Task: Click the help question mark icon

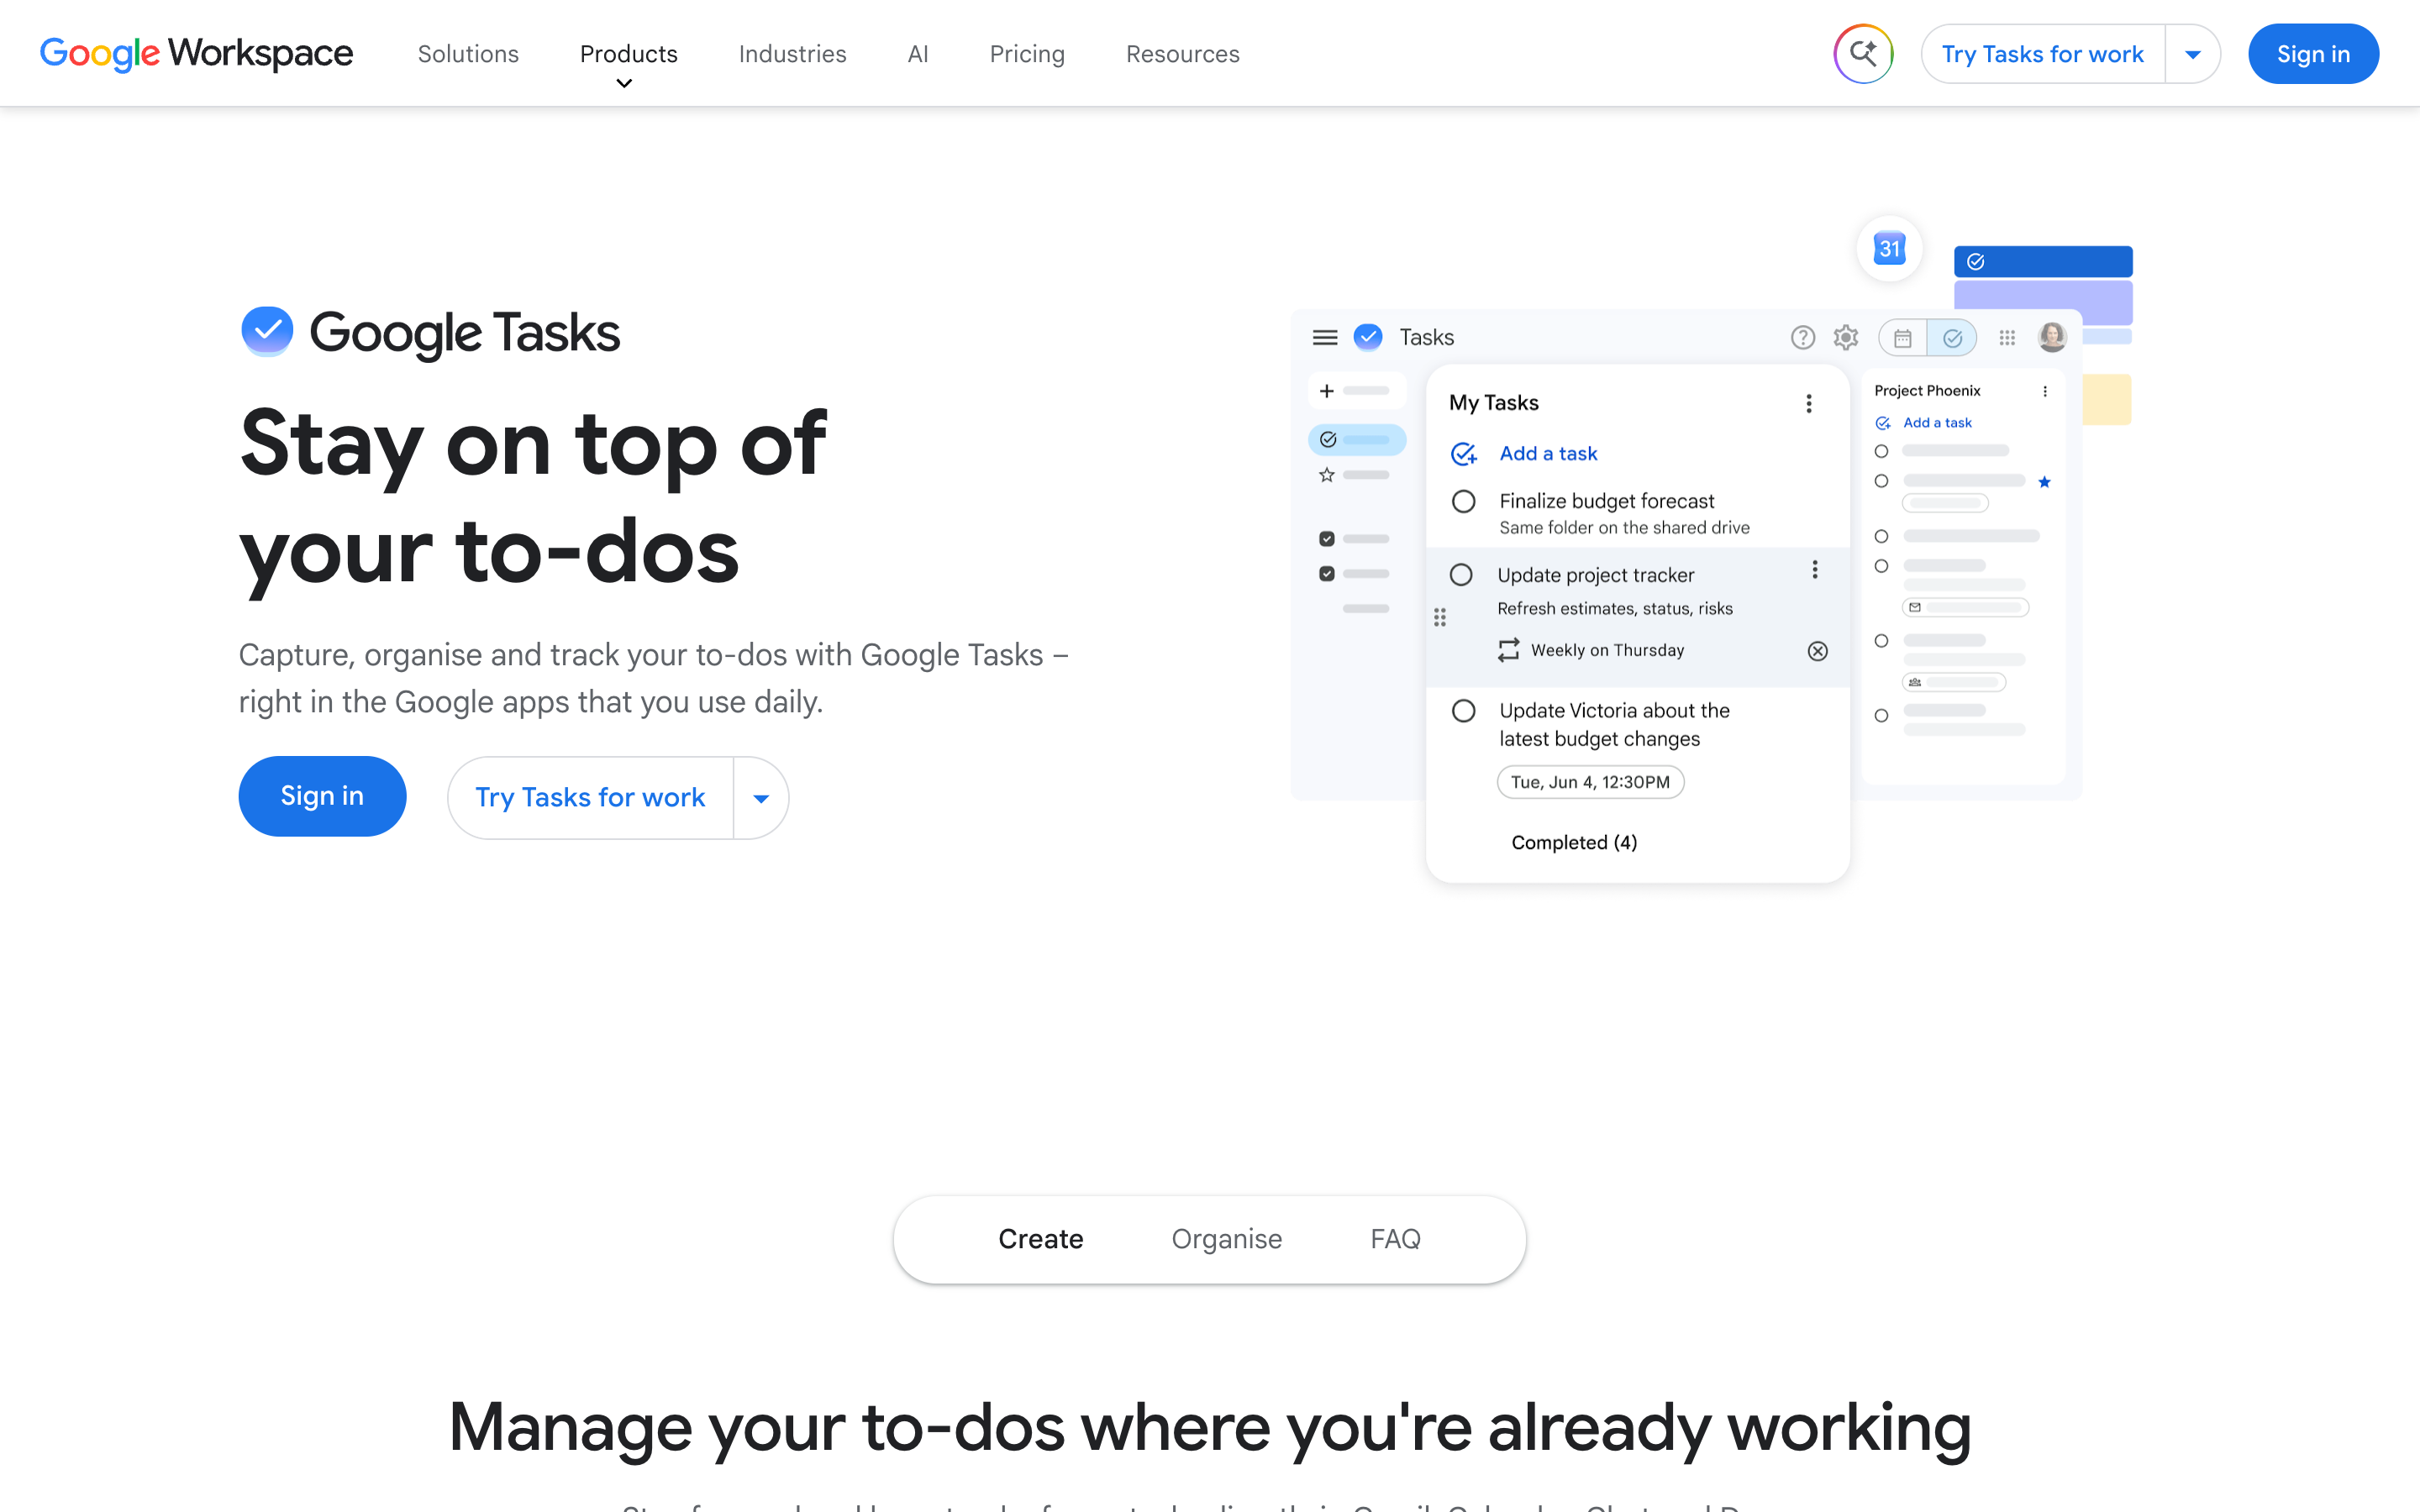Action: [1802, 337]
